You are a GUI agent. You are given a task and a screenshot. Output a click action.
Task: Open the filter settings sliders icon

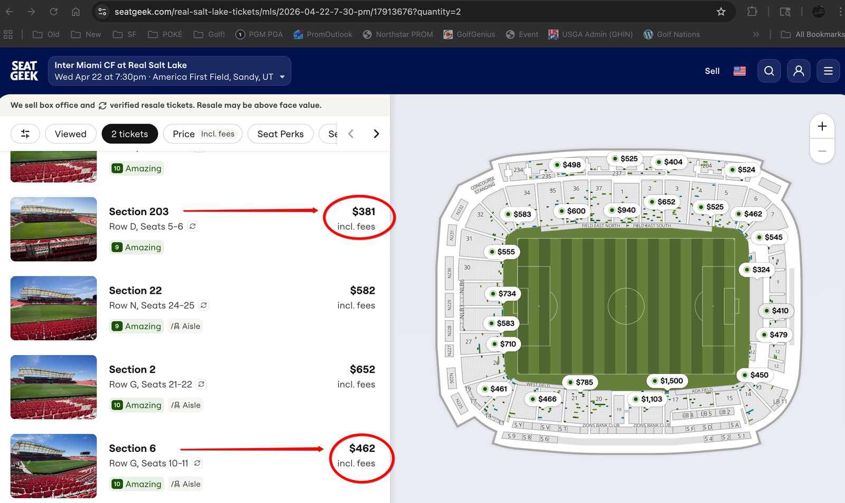pyautogui.click(x=25, y=134)
